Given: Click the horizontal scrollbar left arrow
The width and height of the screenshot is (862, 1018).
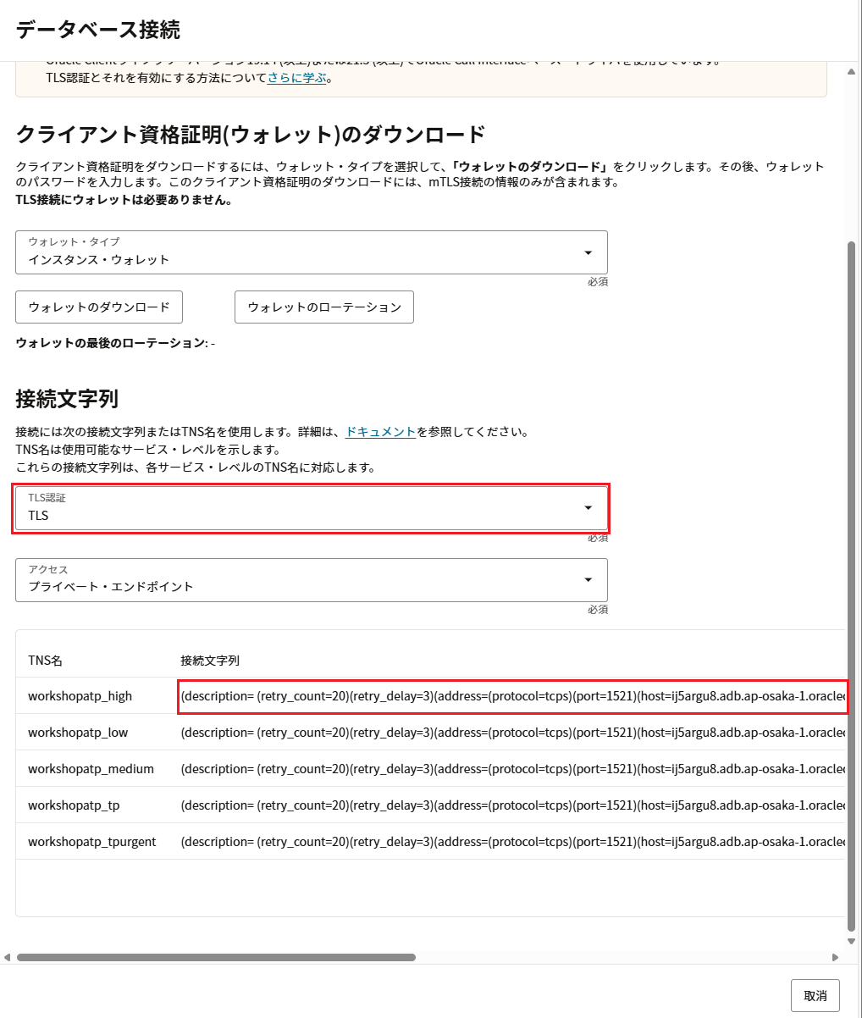Looking at the screenshot, I should click(x=8, y=958).
